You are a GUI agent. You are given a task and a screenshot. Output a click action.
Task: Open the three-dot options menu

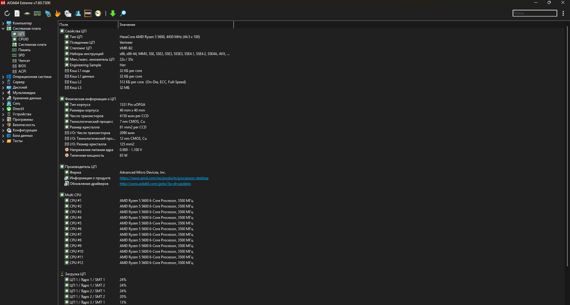pyautogui.click(x=563, y=13)
